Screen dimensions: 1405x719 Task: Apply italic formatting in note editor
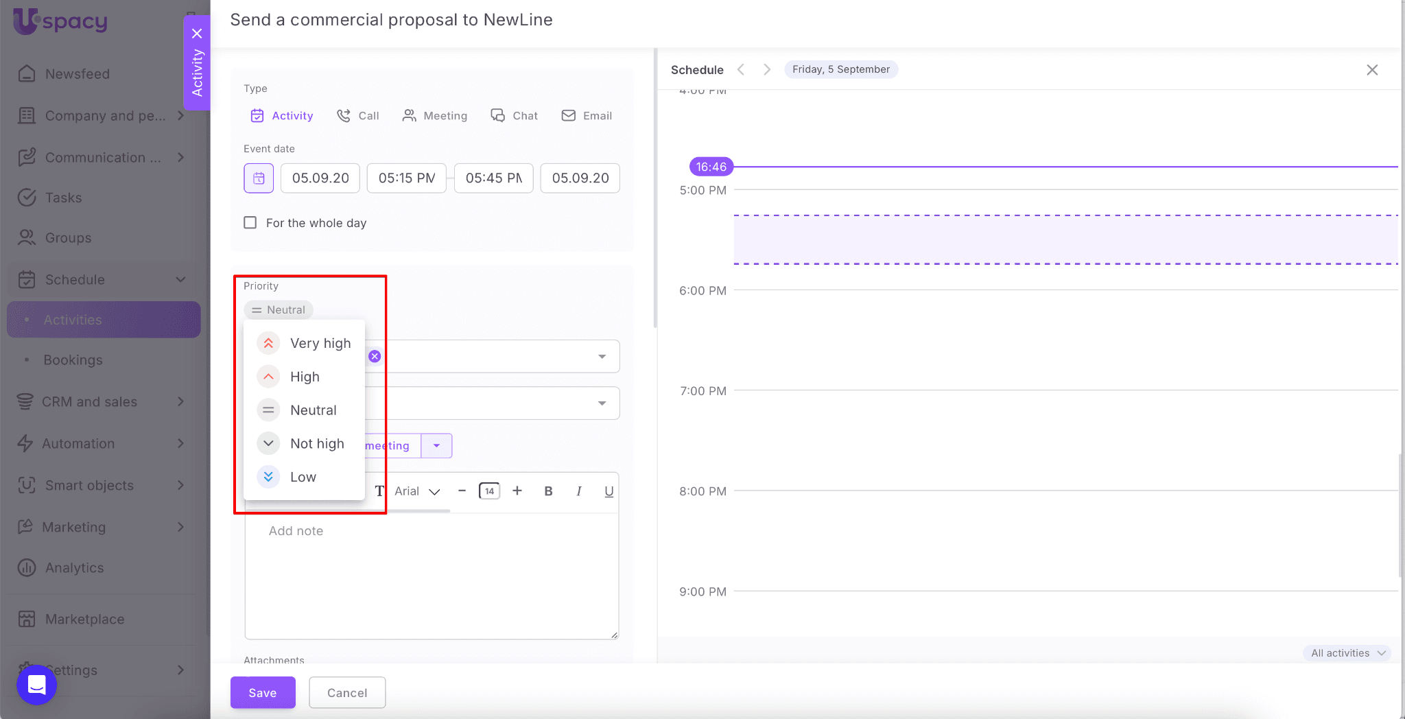(579, 491)
